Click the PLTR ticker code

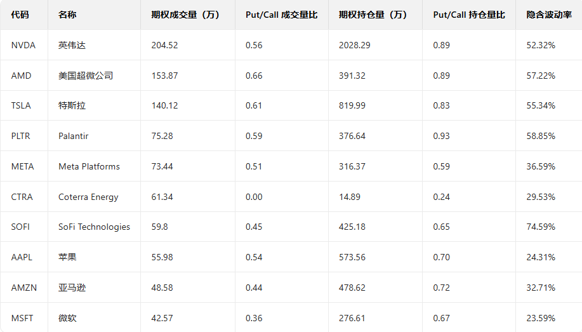point(21,136)
